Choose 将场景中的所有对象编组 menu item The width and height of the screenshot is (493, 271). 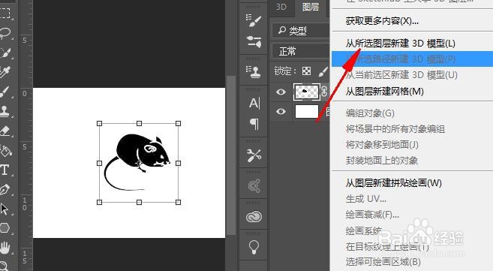[395, 129]
